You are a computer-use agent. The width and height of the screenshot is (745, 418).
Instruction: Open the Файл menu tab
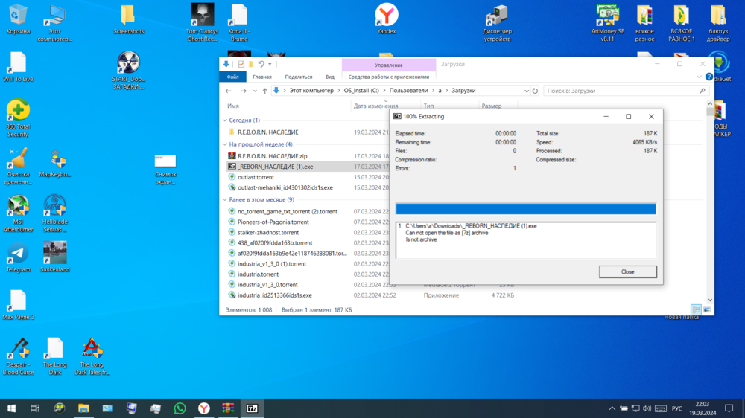point(233,77)
